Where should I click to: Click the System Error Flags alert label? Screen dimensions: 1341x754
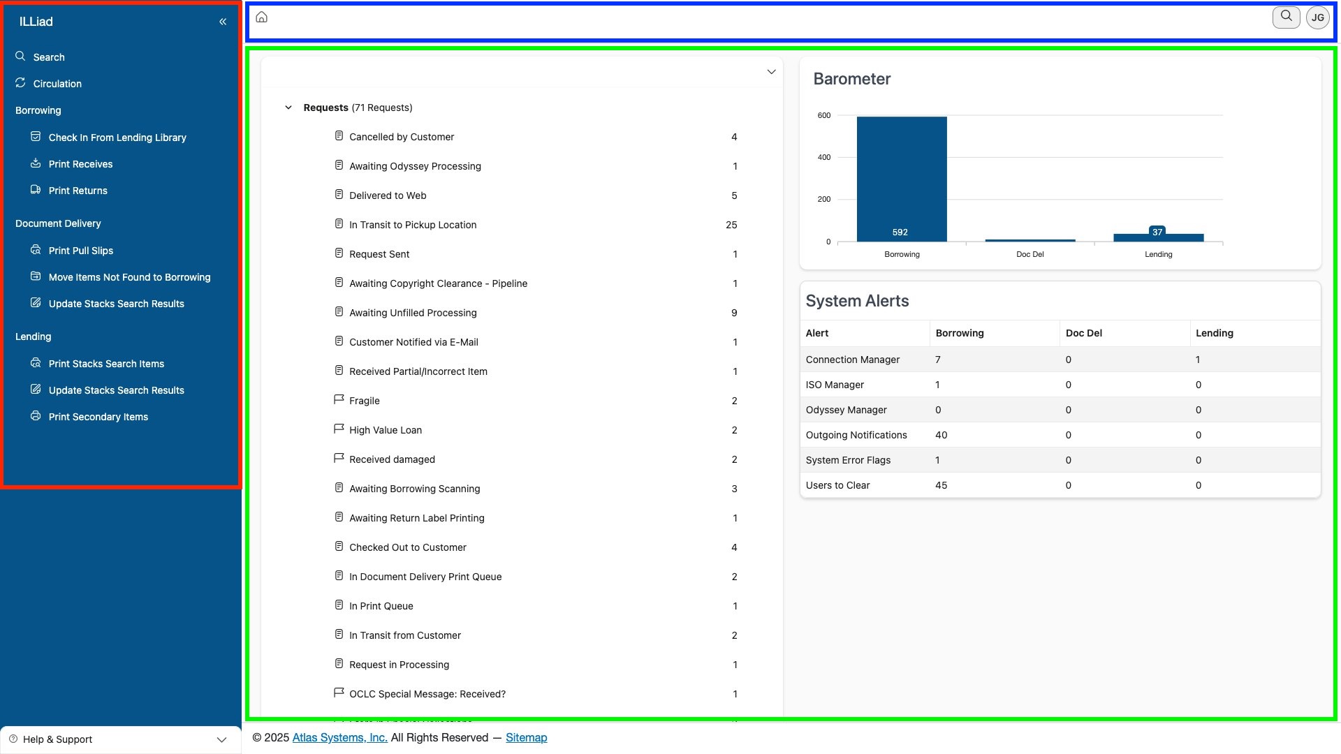(x=848, y=460)
